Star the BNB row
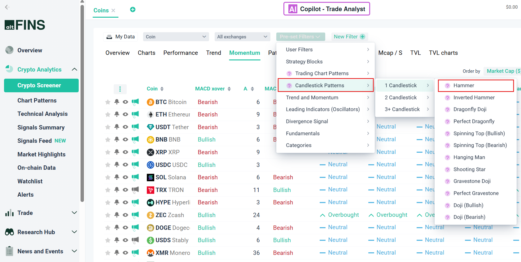This screenshot has height=262, width=521. 108,140
